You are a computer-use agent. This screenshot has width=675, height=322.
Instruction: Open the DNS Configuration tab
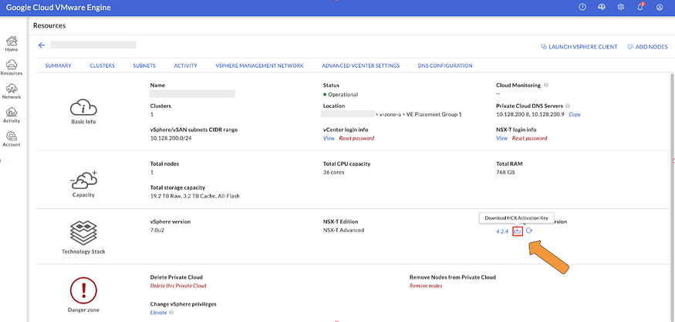(x=445, y=65)
